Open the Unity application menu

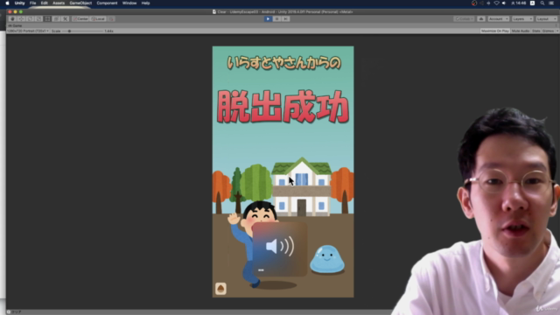[19, 3]
